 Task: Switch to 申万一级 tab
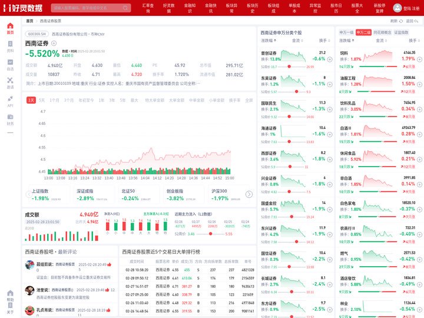346,32
